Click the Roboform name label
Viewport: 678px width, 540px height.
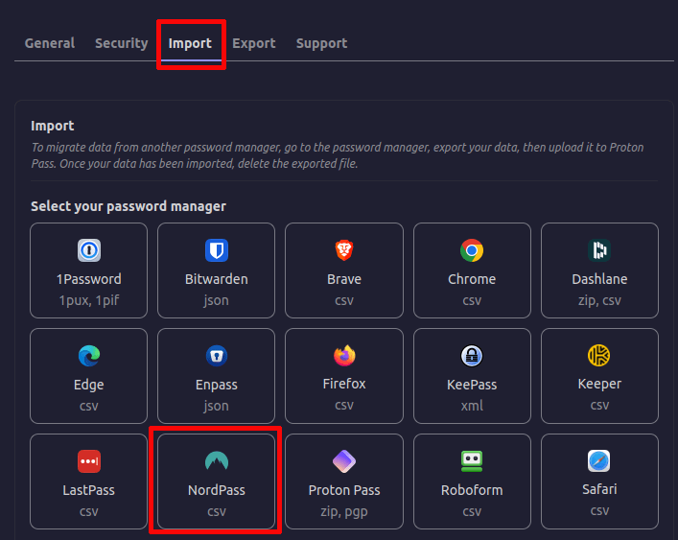coord(472,490)
